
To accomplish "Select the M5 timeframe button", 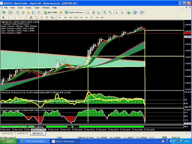I will [65, 18].
